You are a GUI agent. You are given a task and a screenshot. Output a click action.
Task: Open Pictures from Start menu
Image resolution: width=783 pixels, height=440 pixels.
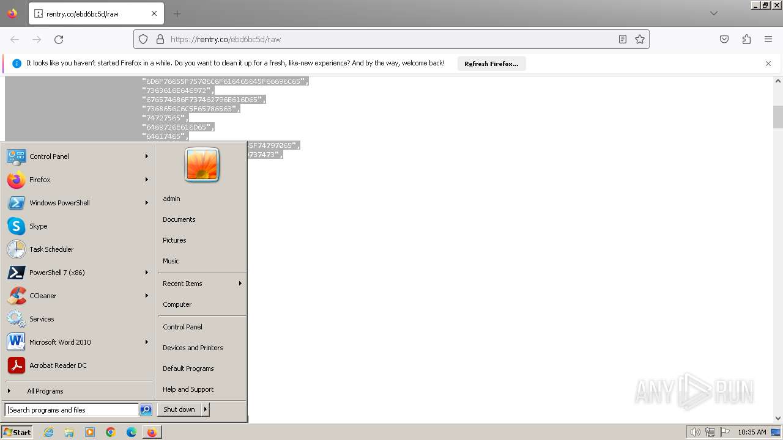coord(174,240)
